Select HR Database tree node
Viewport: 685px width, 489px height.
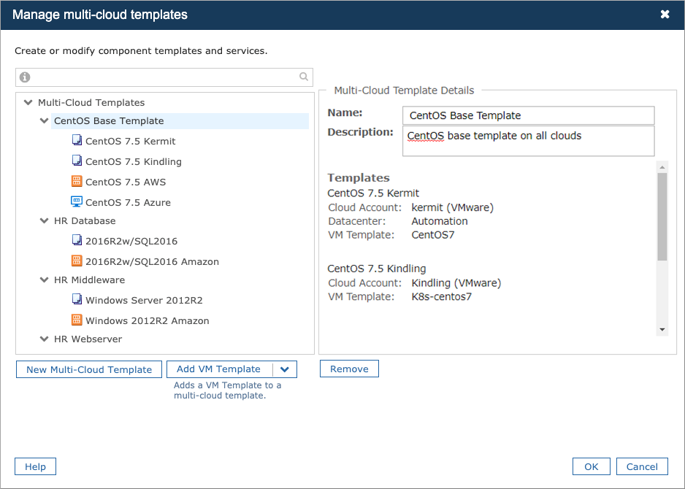click(85, 221)
